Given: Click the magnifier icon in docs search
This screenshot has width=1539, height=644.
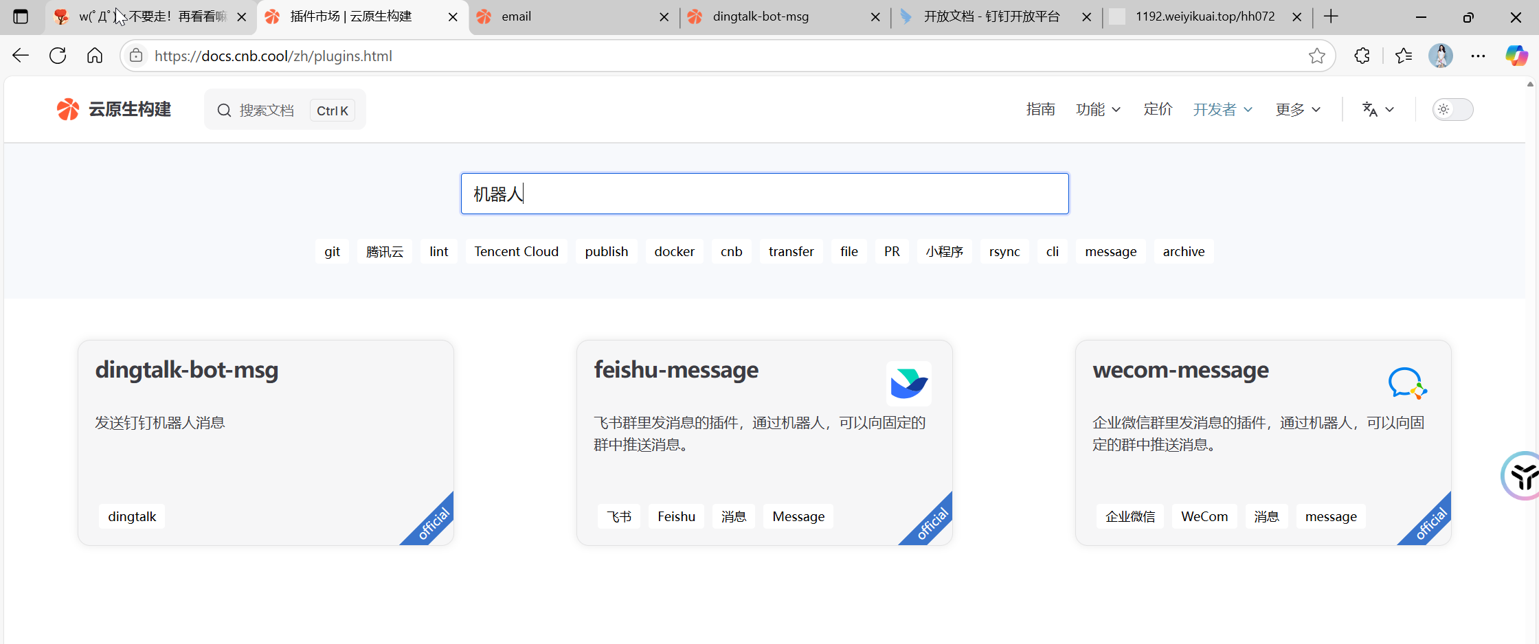Looking at the screenshot, I should pos(224,110).
